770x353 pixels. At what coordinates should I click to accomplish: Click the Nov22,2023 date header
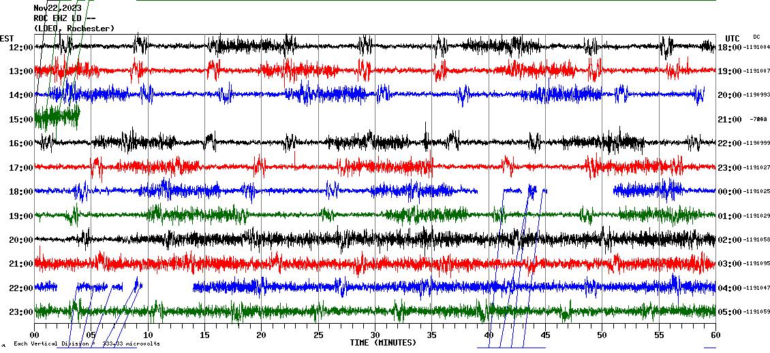[x=57, y=8]
